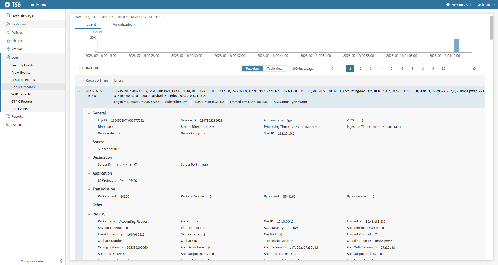Click the next page arrow

point(461,68)
